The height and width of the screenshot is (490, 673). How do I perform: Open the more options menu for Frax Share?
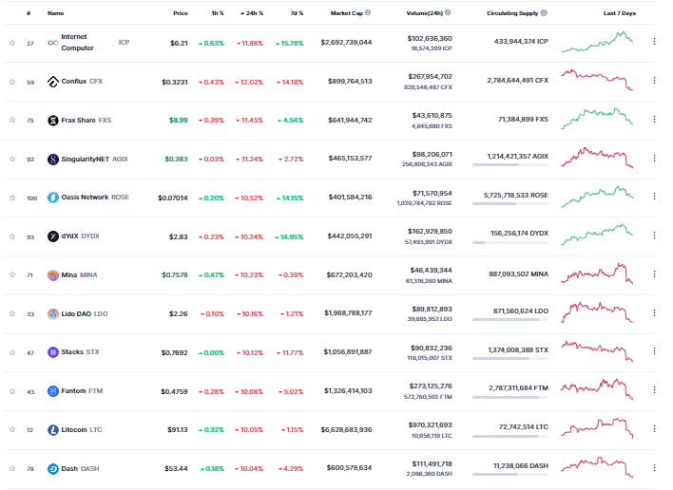(x=654, y=120)
